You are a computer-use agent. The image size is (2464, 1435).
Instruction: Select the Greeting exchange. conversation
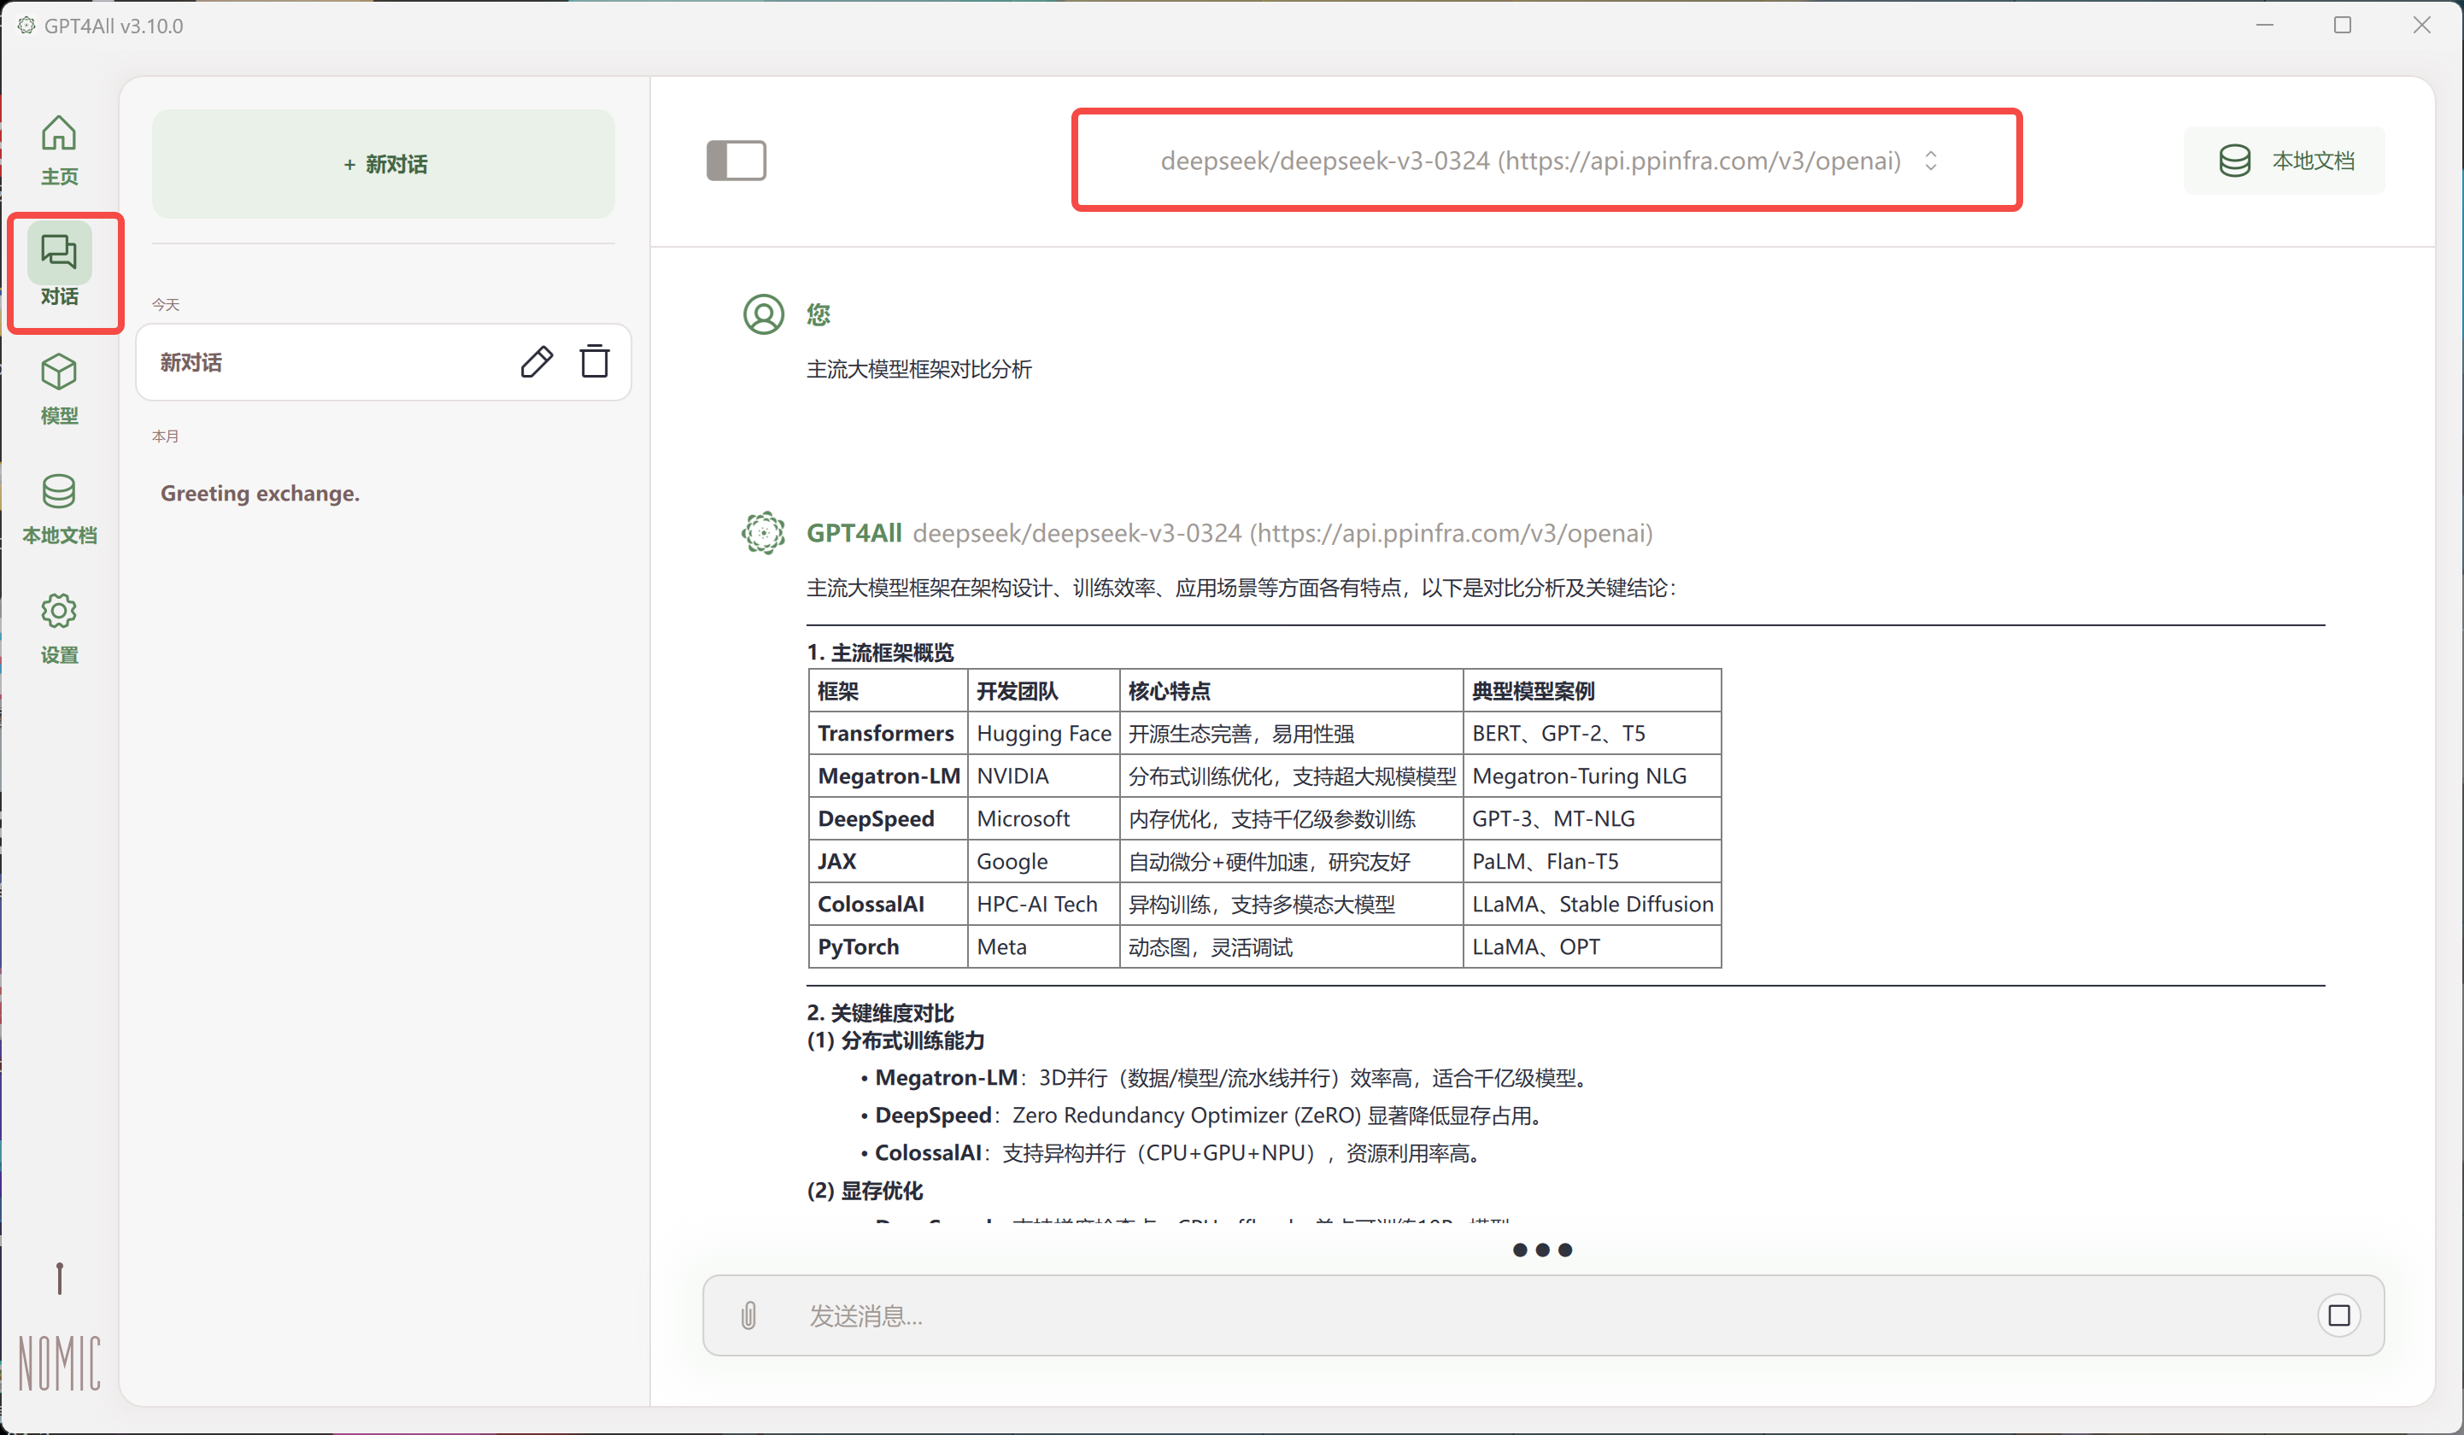click(260, 494)
